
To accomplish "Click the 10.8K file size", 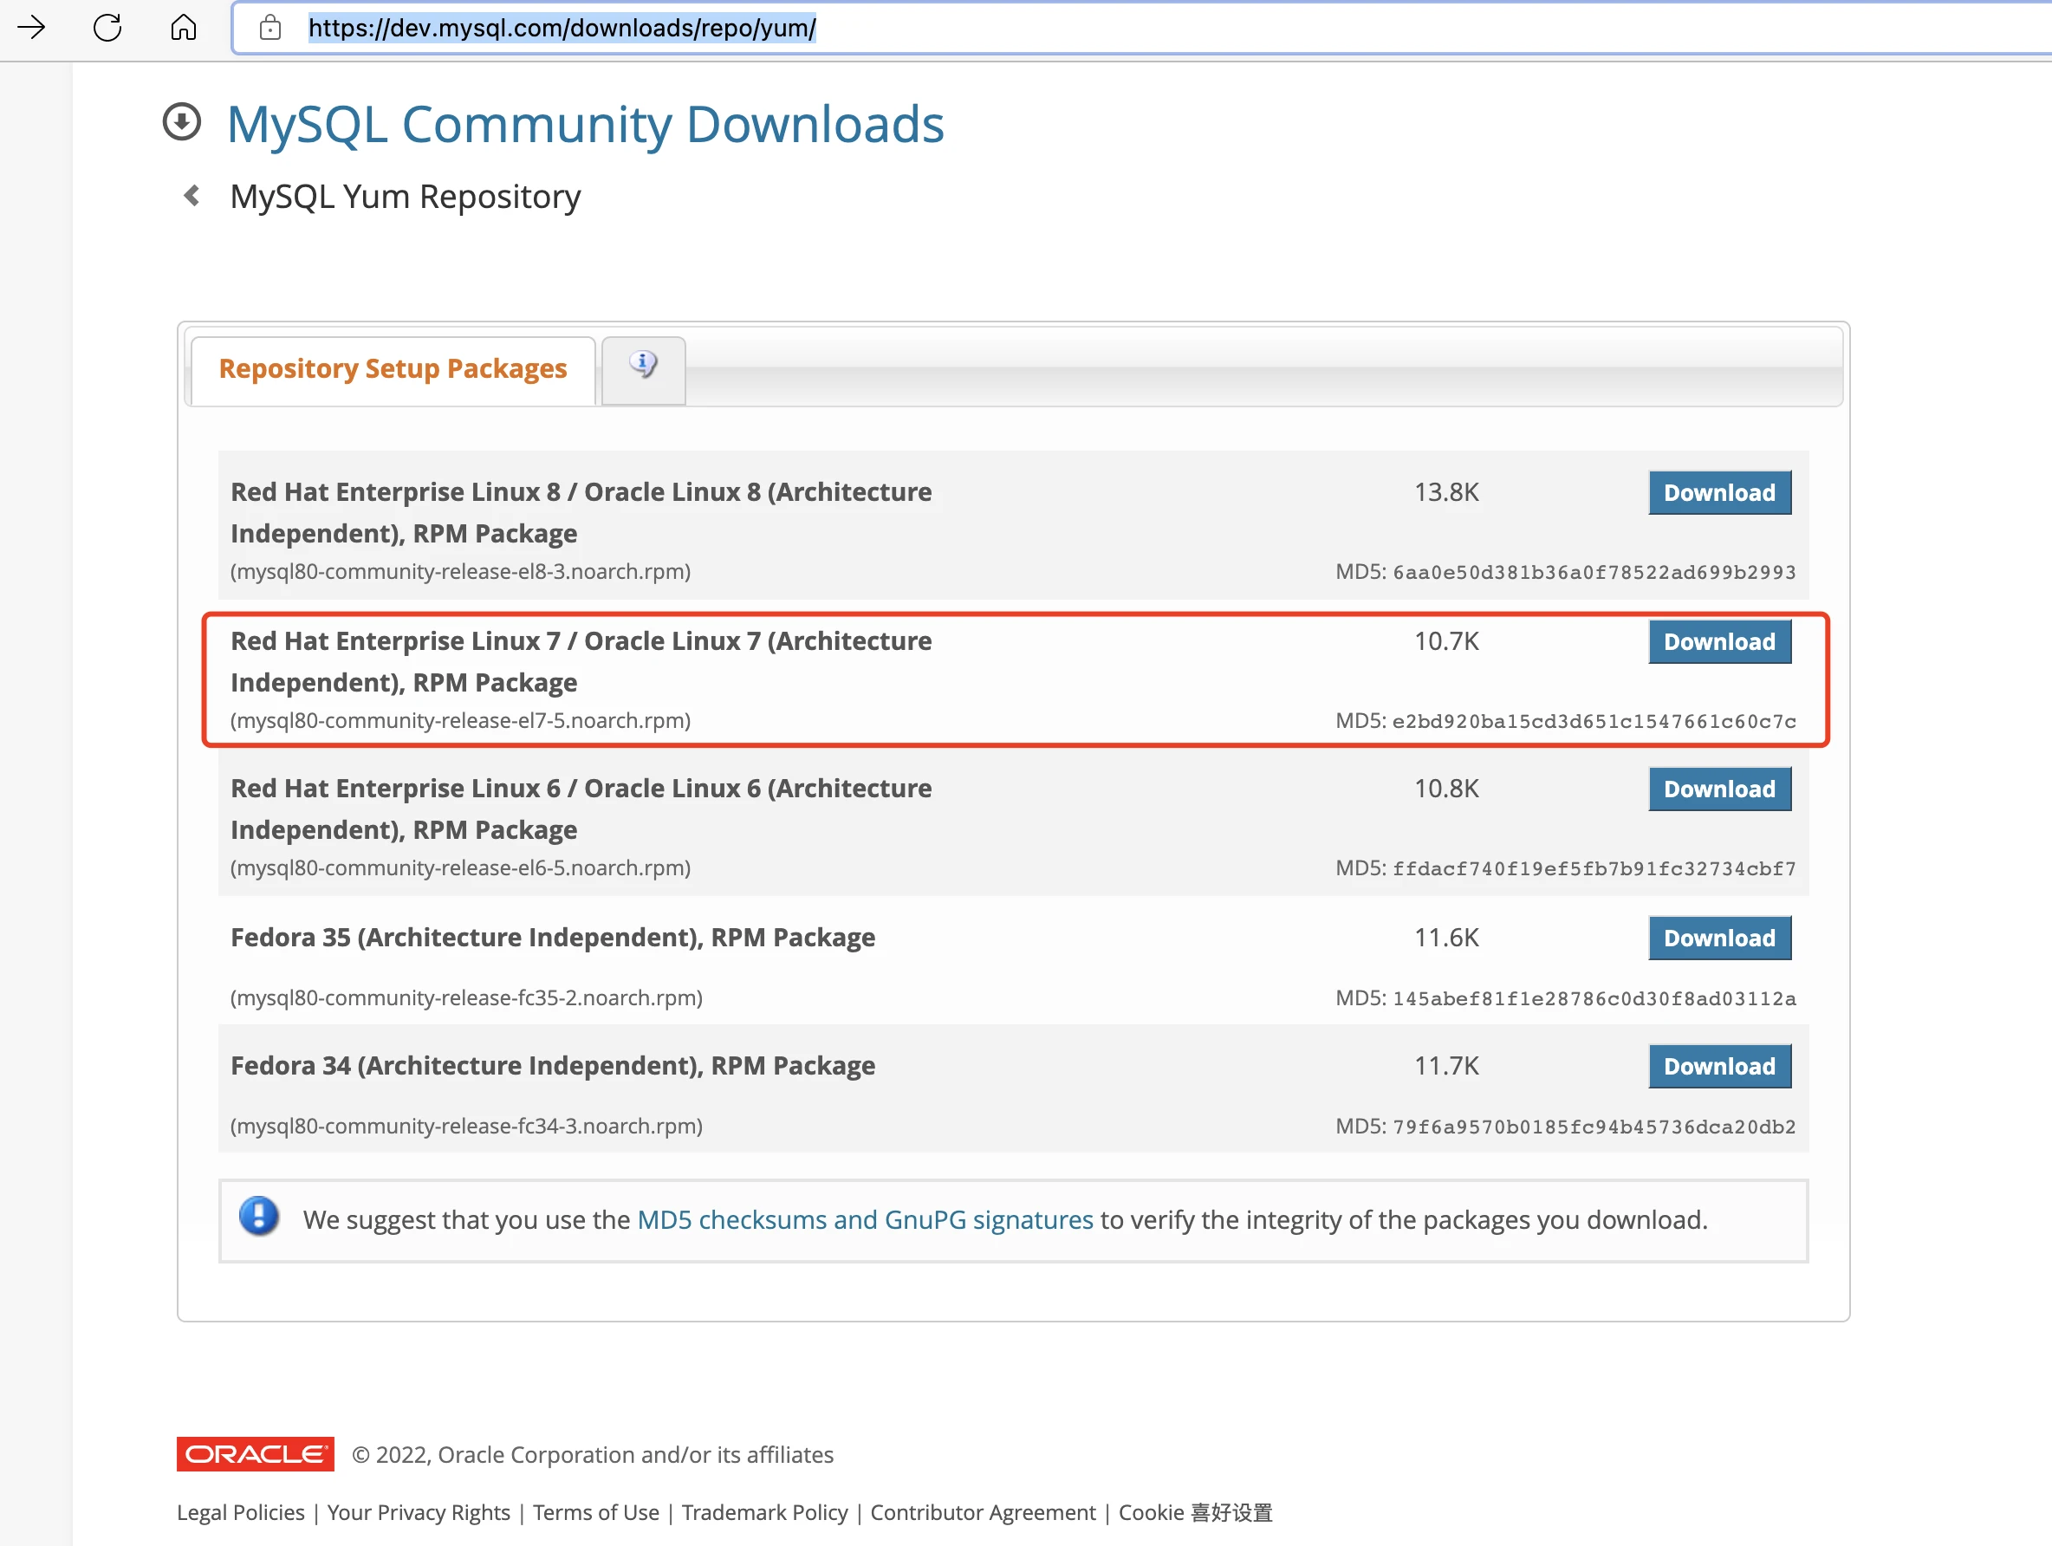I will (x=1445, y=789).
